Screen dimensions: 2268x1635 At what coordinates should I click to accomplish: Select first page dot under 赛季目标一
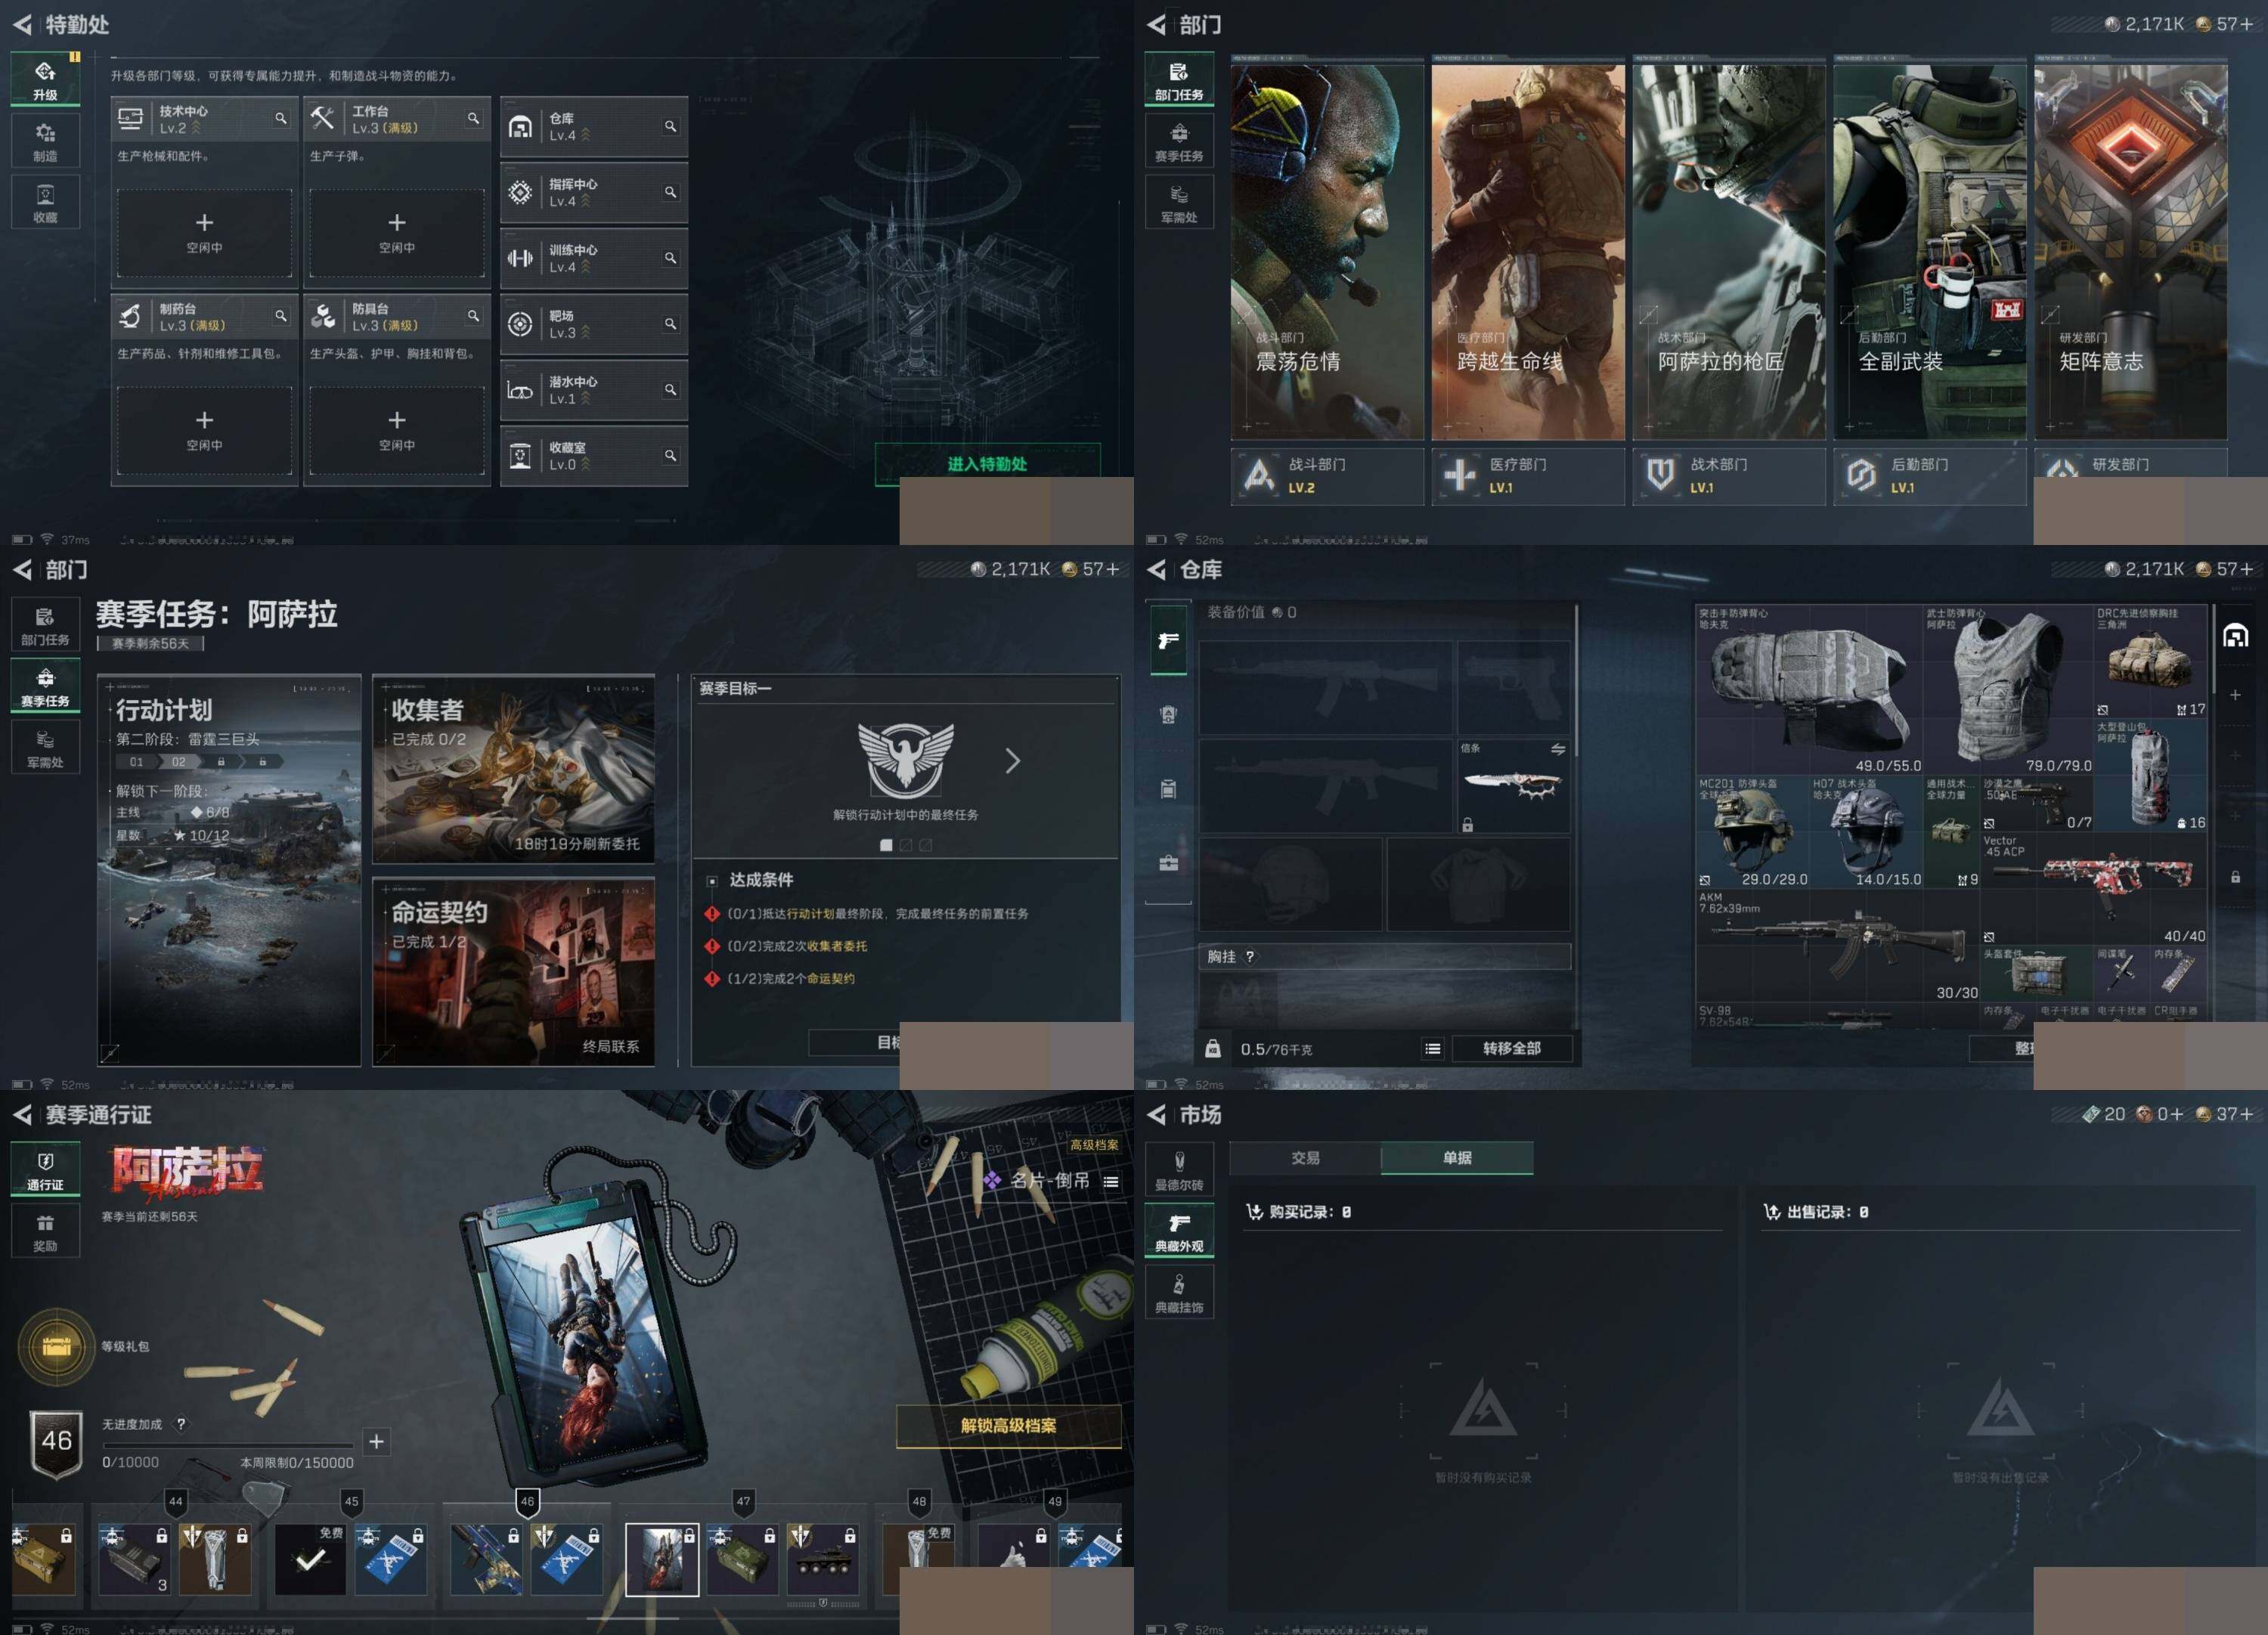pyautogui.click(x=885, y=845)
